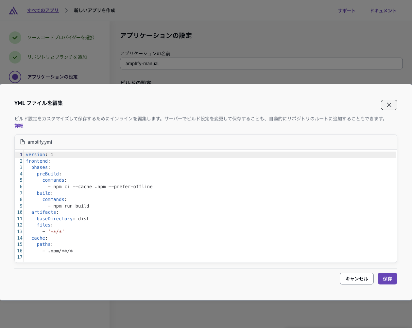This screenshot has width=412, height=328.
Task: Click the Amplify logo icon
Action: (x=13, y=10)
